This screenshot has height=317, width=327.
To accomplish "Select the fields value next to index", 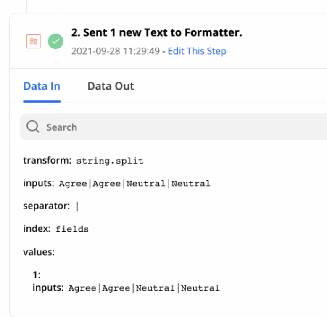I will pos(72,230).
